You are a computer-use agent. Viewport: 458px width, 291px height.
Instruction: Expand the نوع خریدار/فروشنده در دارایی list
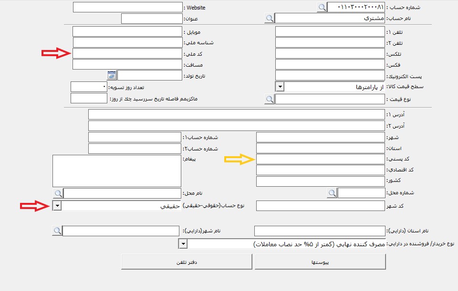coord(183,244)
